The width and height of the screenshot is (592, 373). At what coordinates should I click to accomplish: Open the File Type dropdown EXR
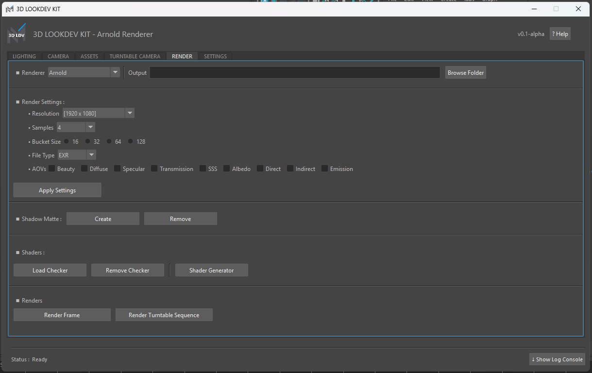[x=77, y=155]
